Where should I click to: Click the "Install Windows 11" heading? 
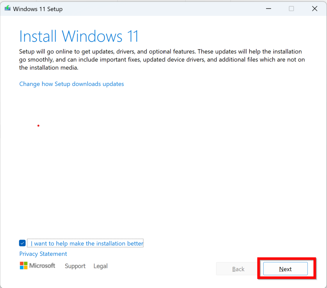[79, 36]
